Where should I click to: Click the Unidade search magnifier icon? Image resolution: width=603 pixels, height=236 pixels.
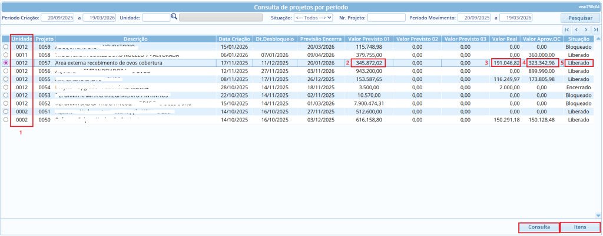(x=174, y=17)
